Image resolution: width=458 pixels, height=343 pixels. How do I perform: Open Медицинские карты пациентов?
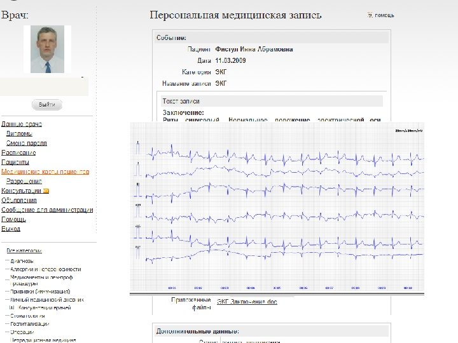pos(45,171)
